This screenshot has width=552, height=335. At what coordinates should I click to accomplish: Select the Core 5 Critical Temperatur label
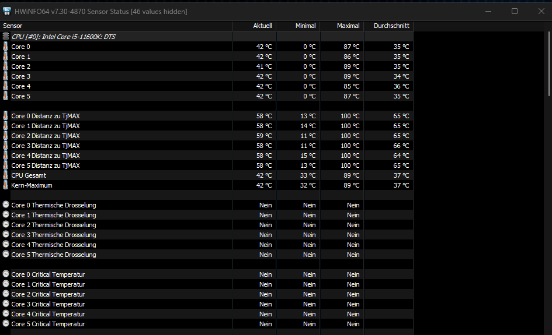pyautogui.click(x=48, y=324)
